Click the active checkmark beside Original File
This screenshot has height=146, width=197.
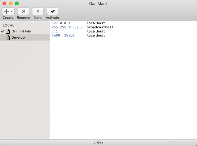(2, 31)
